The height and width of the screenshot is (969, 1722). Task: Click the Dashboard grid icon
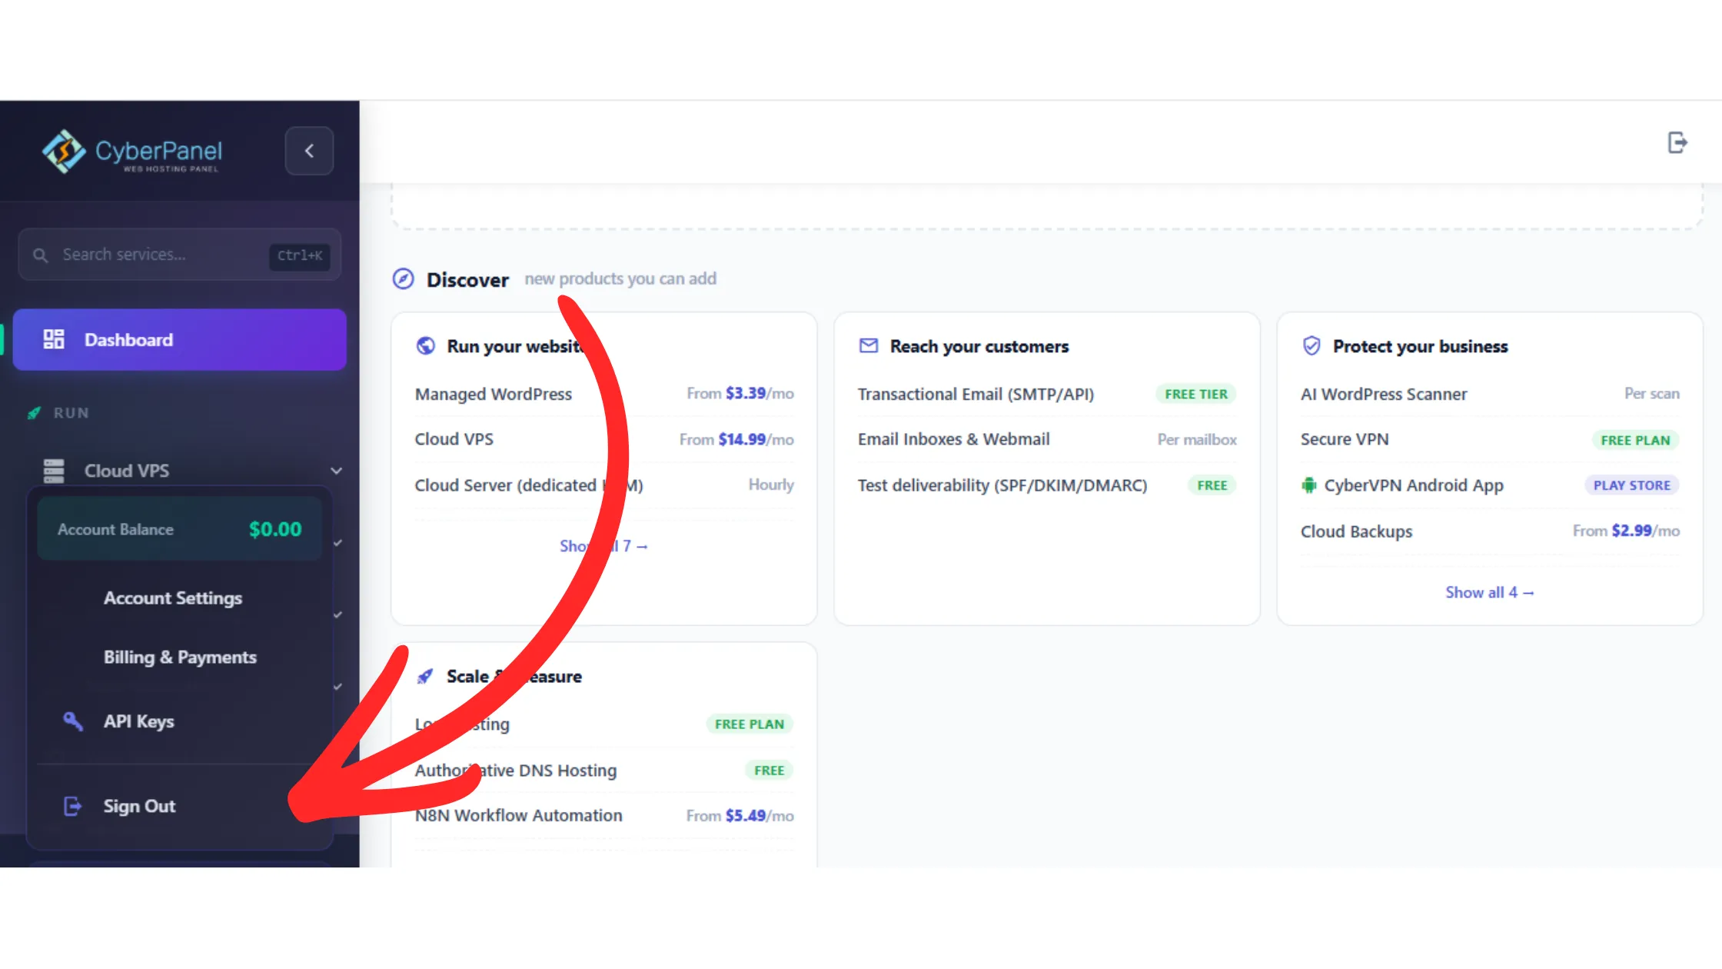[x=54, y=339]
